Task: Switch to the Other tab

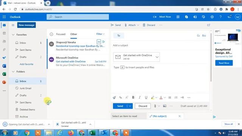Action: point(74,34)
